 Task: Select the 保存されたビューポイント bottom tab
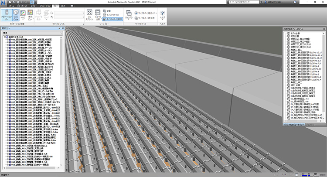tap(294, 125)
